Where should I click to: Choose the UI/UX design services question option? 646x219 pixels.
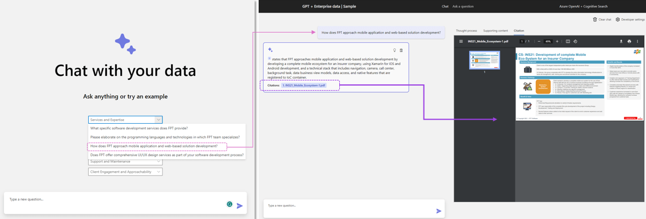[167, 155]
